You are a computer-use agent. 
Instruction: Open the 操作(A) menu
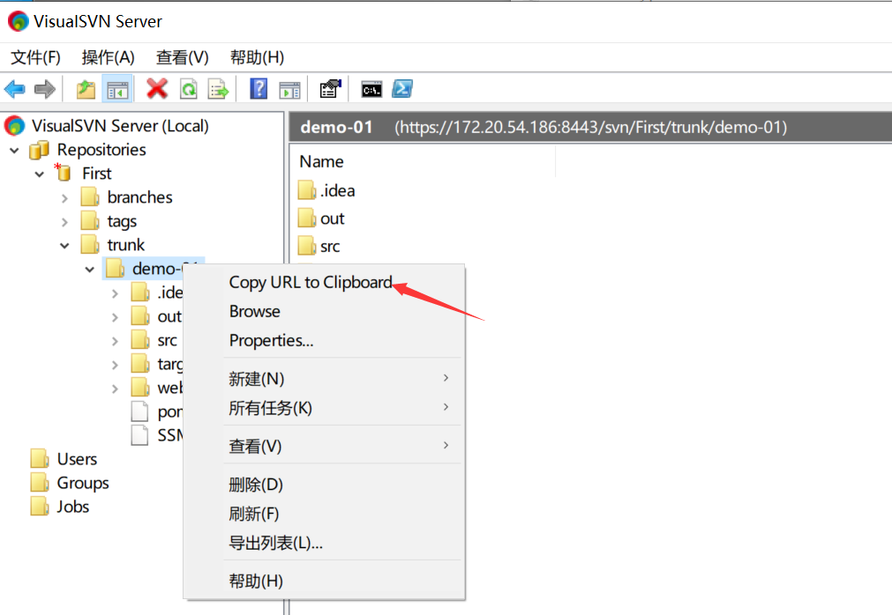pos(109,57)
